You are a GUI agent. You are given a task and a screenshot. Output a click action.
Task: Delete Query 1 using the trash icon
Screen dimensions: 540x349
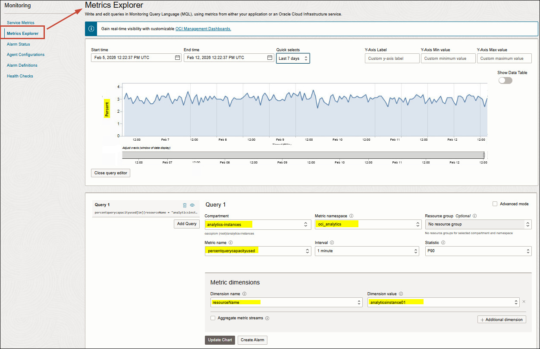(185, 205)
